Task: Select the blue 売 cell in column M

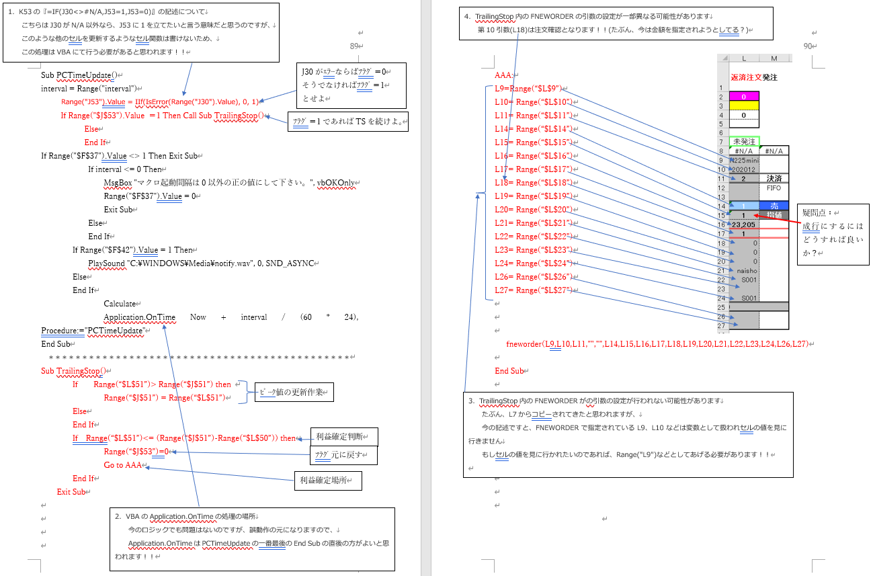Action: pyautogui.click(x=774, y=206)
